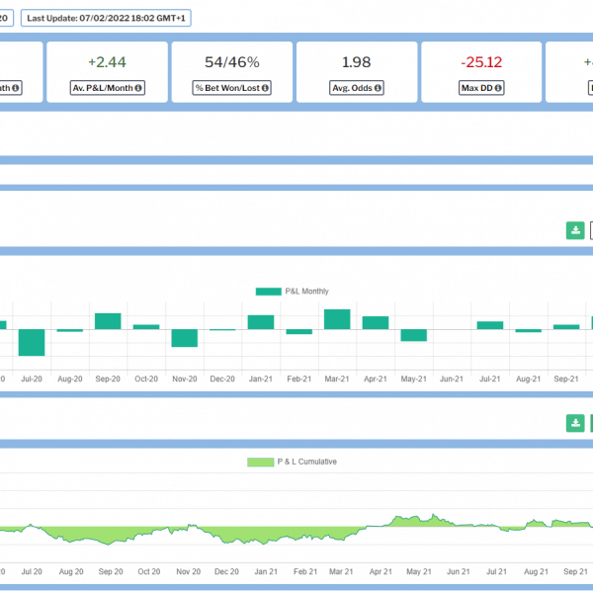This screenshot has height=593, width=593.
Task: Click the Apr-21 monthly bar
Action: click(x=376, y=322)
